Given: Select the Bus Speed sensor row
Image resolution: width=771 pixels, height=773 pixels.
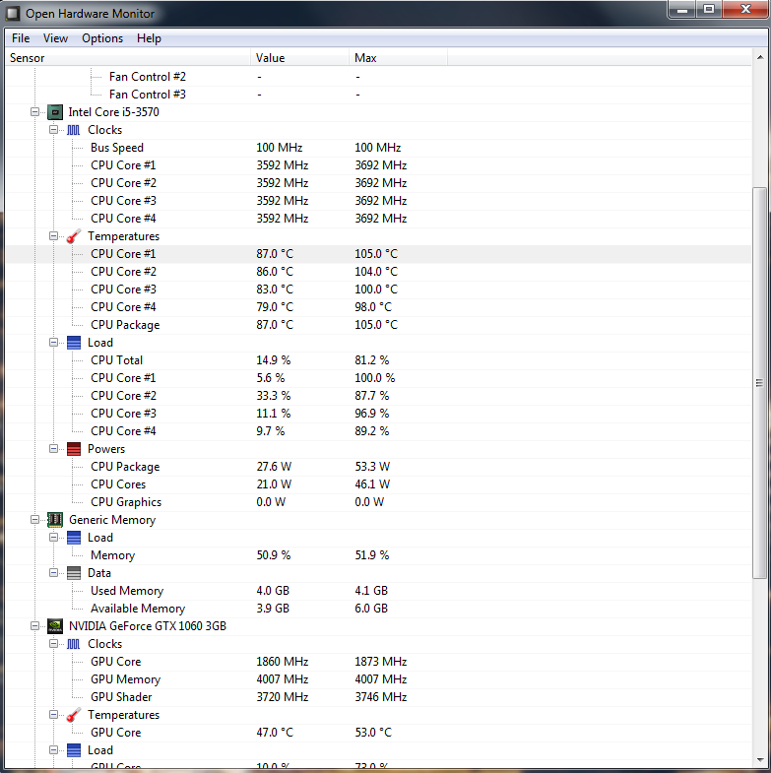Looking at the screenshot, I should [378, 148].
